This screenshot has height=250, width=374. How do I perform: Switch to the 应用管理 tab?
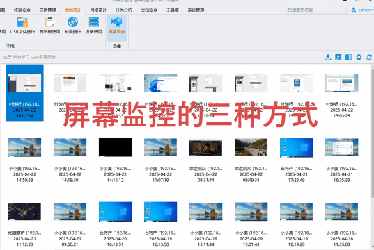pos(47,10)
